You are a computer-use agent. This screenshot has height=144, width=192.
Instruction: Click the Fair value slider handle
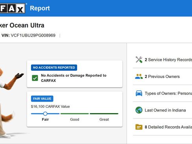[45, 114]
